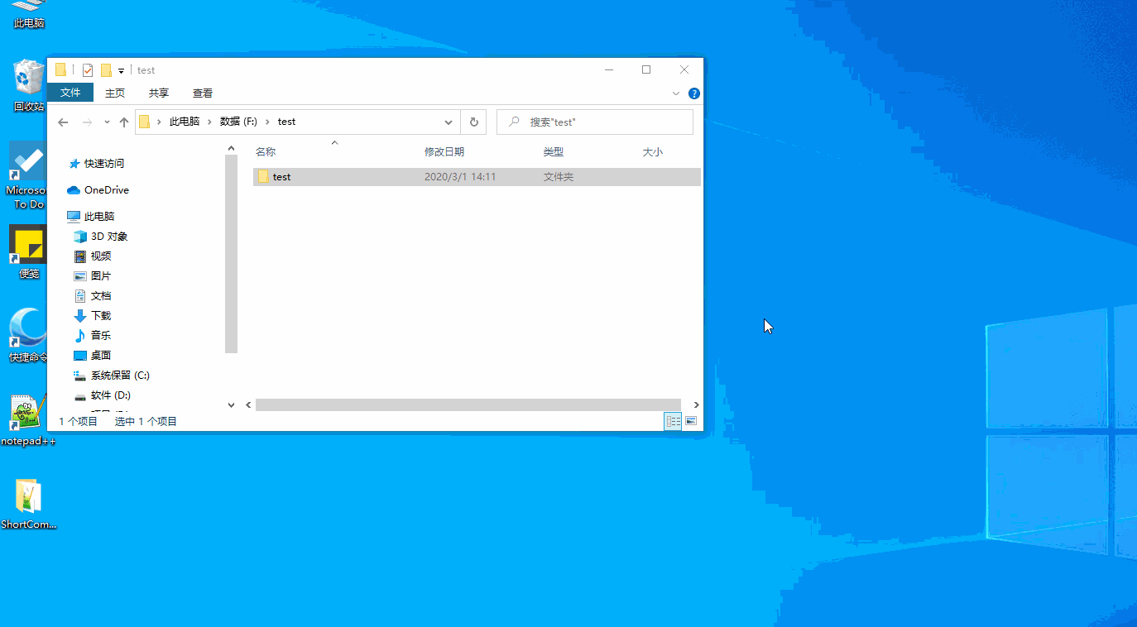This screenshot has height=627, width=1137.
Task: Expand breadcrumb chevron after 数据 (F:)
Action: coord(268,122)
